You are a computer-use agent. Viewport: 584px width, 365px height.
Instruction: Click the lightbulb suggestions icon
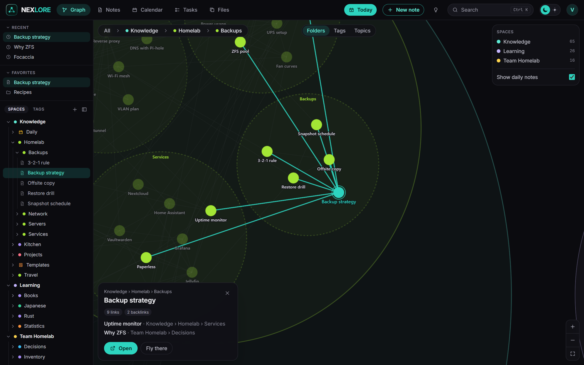[x=436, y=10]
